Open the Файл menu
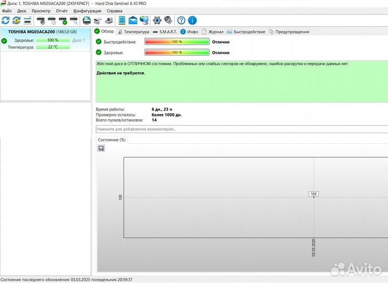 click(x=6, y=11)
